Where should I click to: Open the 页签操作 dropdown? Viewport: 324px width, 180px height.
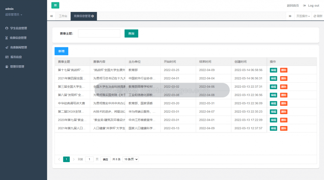click(303, 16)
